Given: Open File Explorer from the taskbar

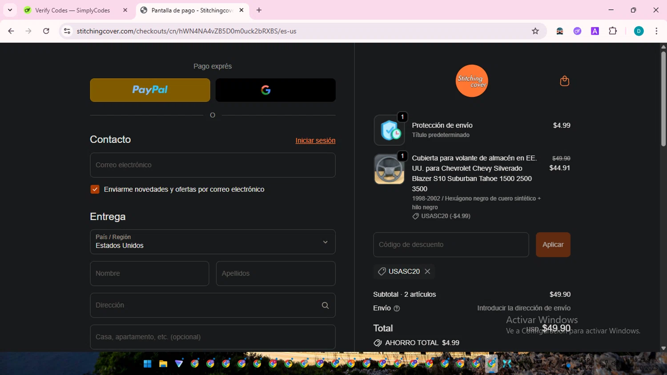Looking at the screenshot, I should point(163,364).
